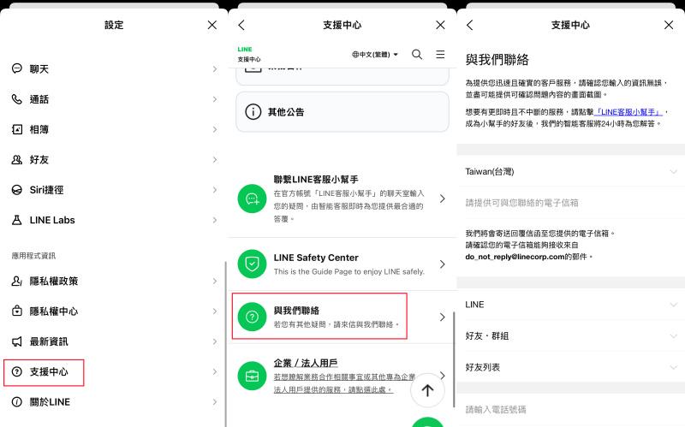Close the 與我們聯絡 support panel
This screenshot has width=685, height=427.
[x=669, y=25]
